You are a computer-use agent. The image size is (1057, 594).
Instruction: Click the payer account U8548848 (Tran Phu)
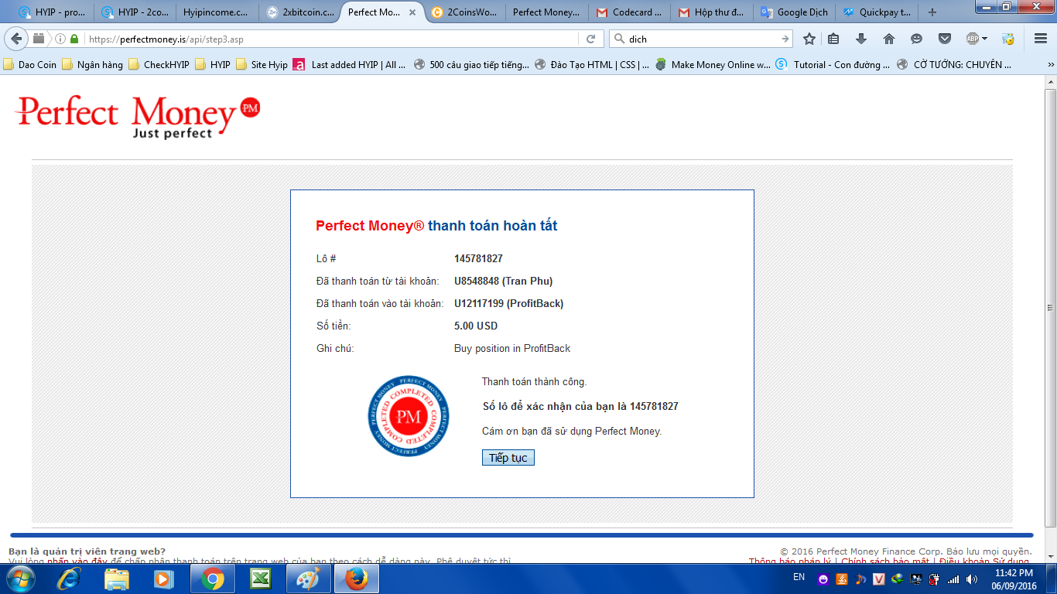click(x=503, y=281)
